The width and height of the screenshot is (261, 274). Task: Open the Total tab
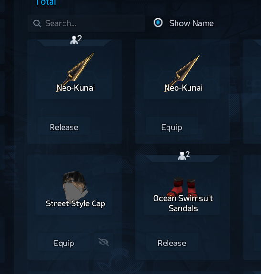pyautogui.click(x=46, y=2)
